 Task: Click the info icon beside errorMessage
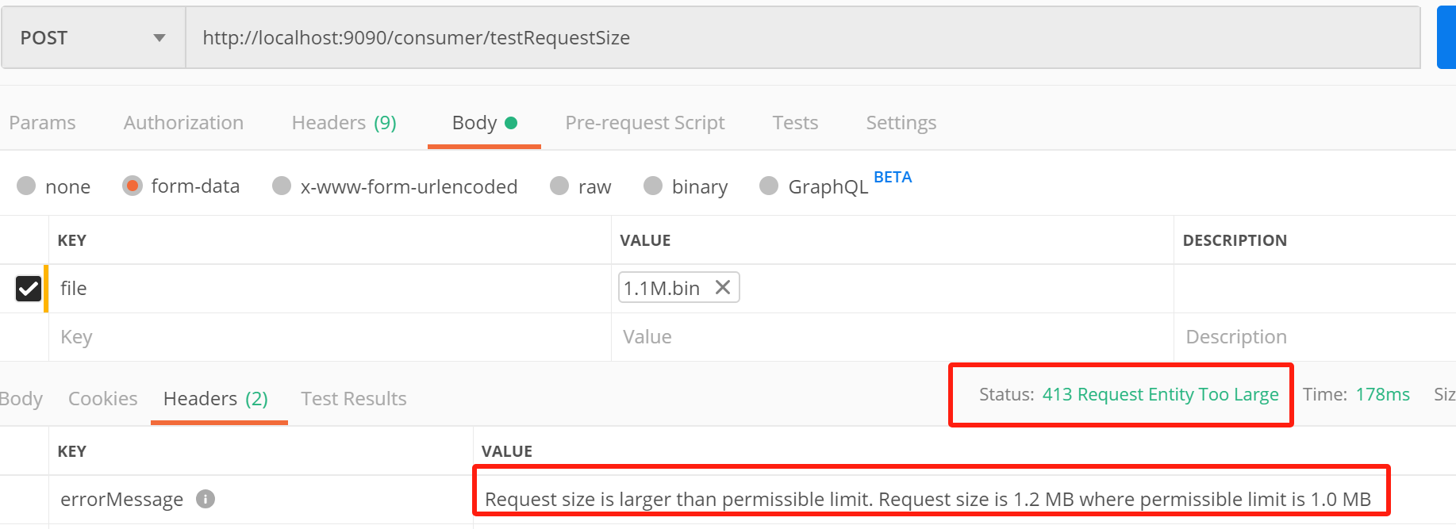pyautogui.click(x=206, y=499)
